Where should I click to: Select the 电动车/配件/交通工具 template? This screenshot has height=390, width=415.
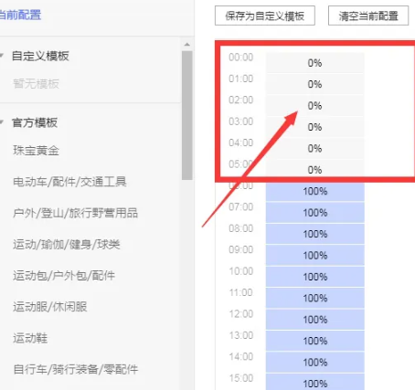[69, 182]
